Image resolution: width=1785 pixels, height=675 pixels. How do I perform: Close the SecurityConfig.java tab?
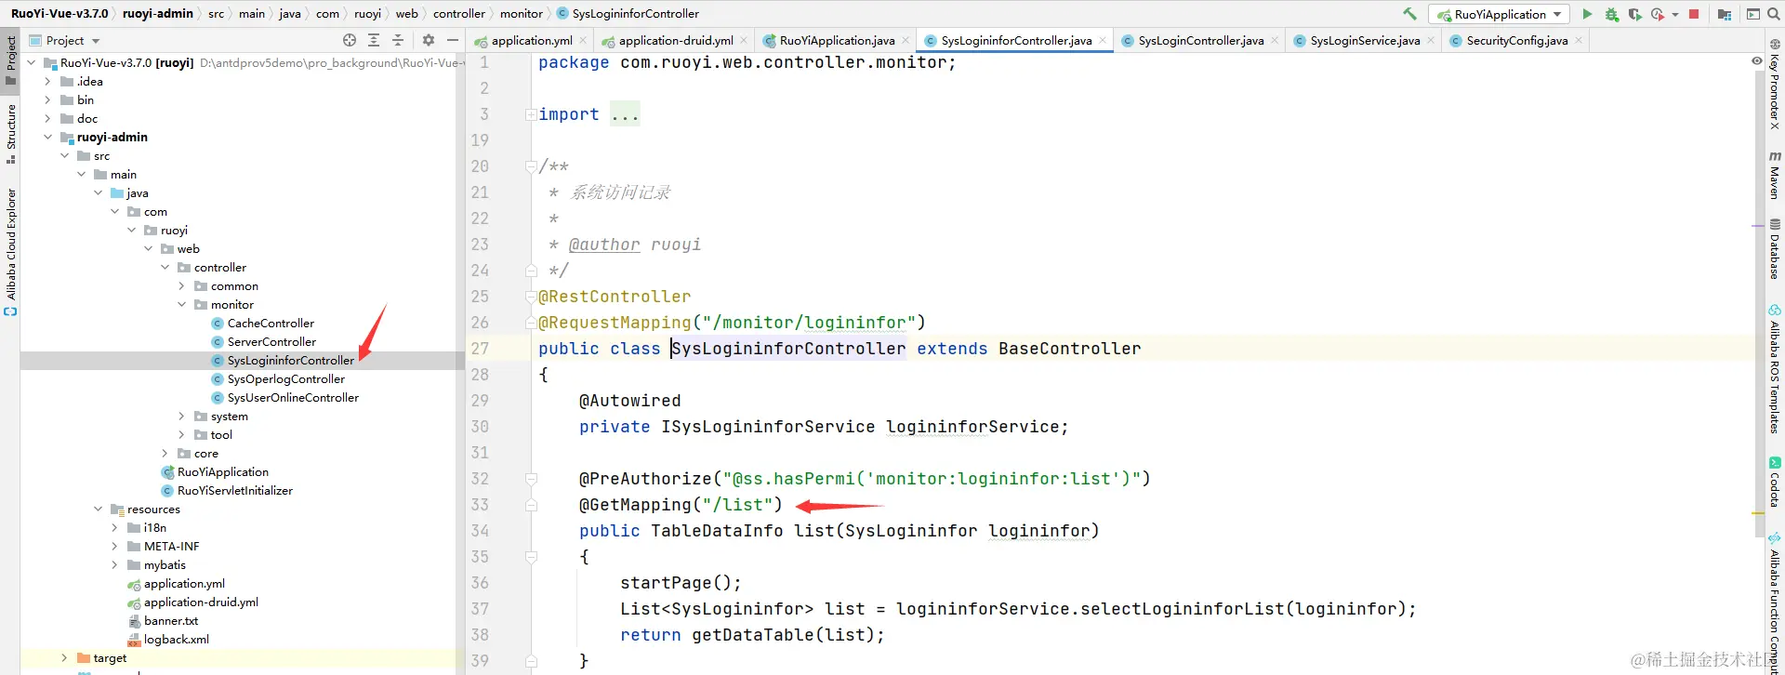[1579, 40]
